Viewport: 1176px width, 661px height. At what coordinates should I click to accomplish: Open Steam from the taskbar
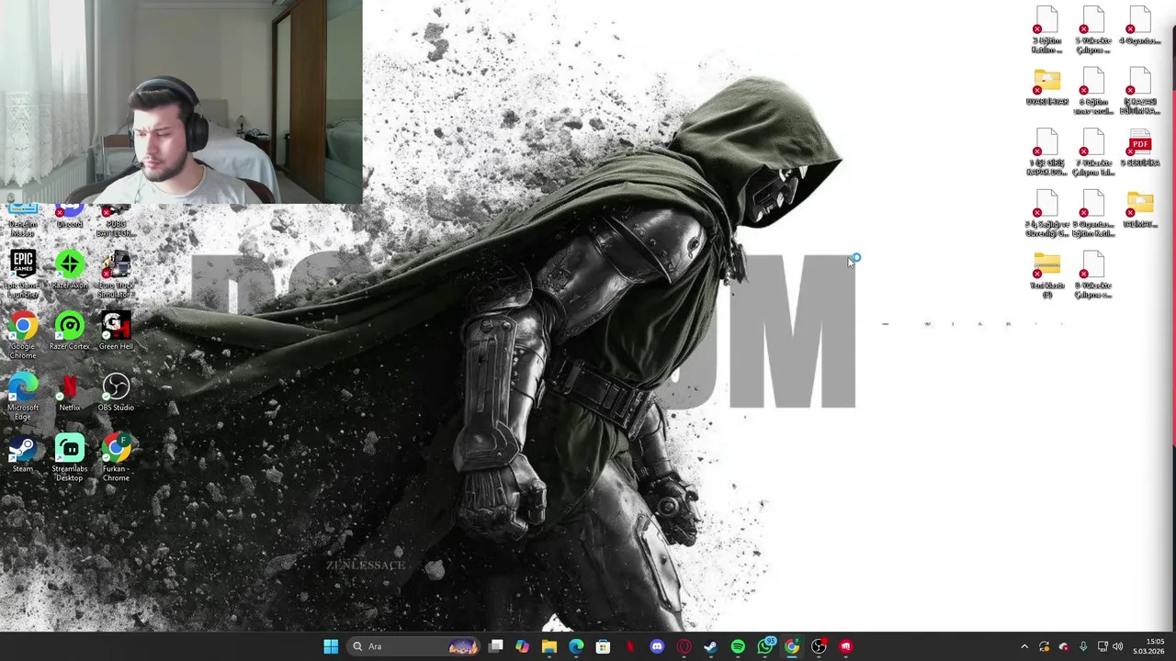[x=710, y=646]
